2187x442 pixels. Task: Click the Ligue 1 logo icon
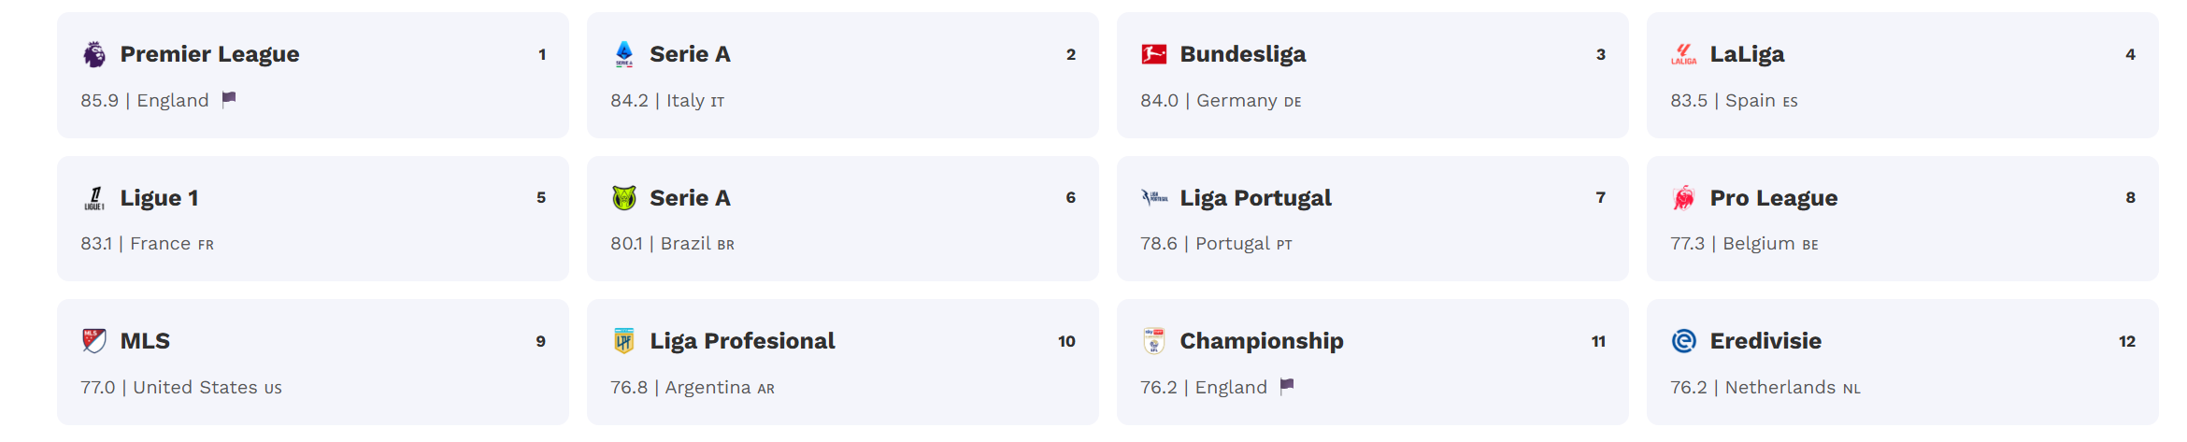tap(93, 198)
